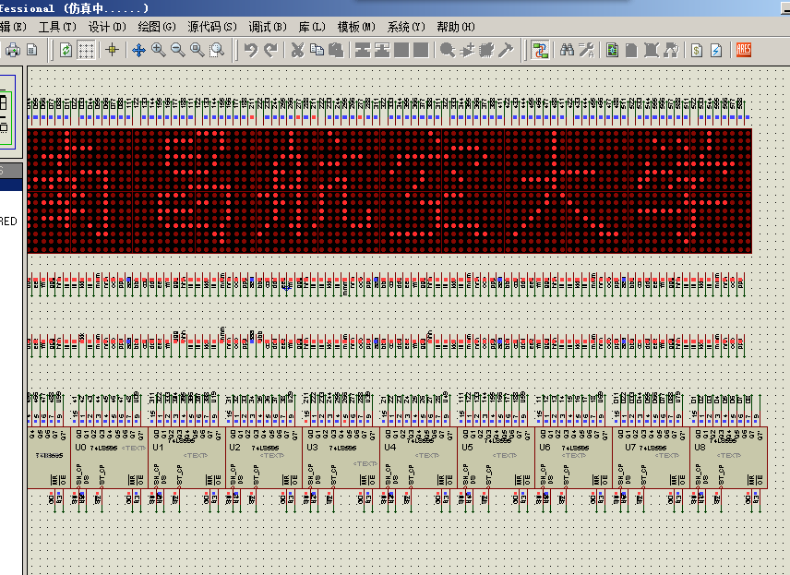Click the Block Rotate icon
This screenshot has height=575, width=790.
[x=401, y=50]
